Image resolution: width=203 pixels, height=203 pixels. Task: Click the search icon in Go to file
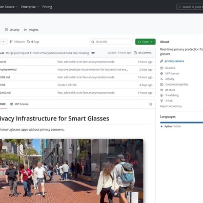(x=93, y=42)
